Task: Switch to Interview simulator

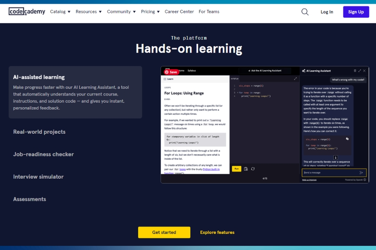Action: pyautogui.click(x=38, y=177)
